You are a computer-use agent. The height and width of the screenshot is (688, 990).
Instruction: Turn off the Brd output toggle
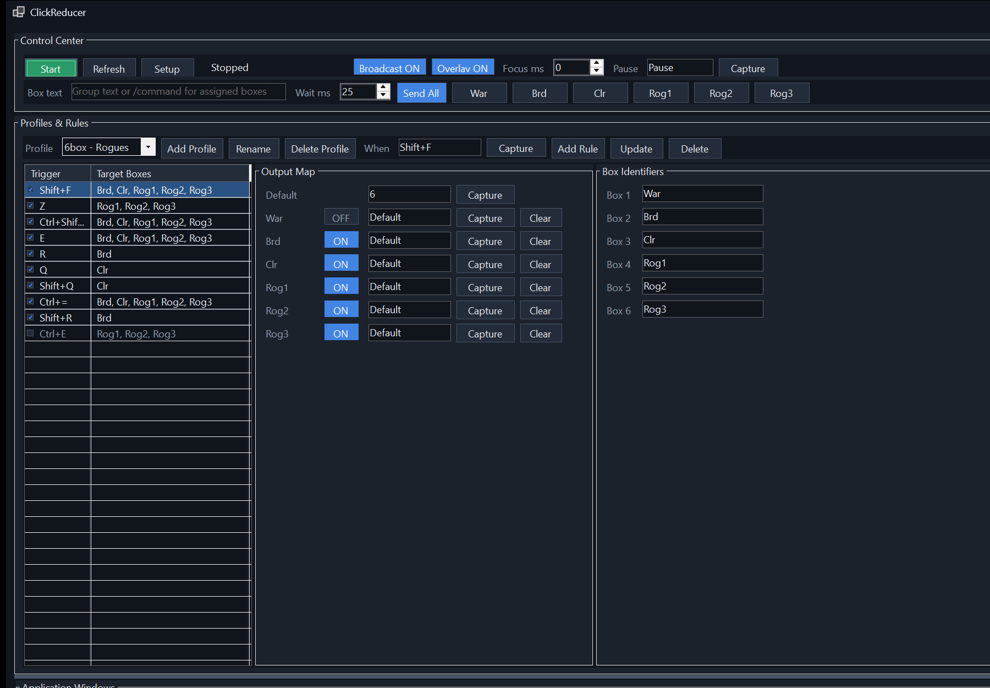pyautogui.click(x=341, y=241)
